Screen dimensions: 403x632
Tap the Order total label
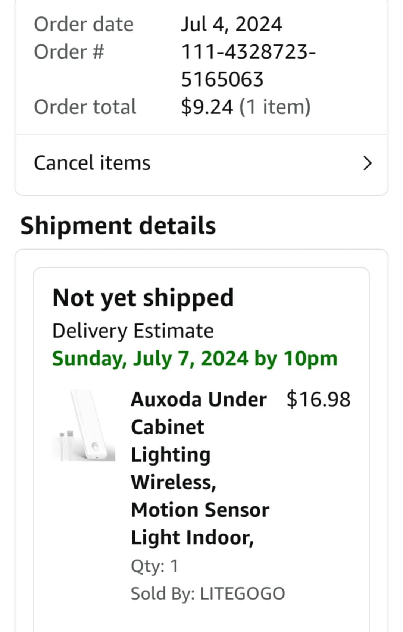(85, 107)
